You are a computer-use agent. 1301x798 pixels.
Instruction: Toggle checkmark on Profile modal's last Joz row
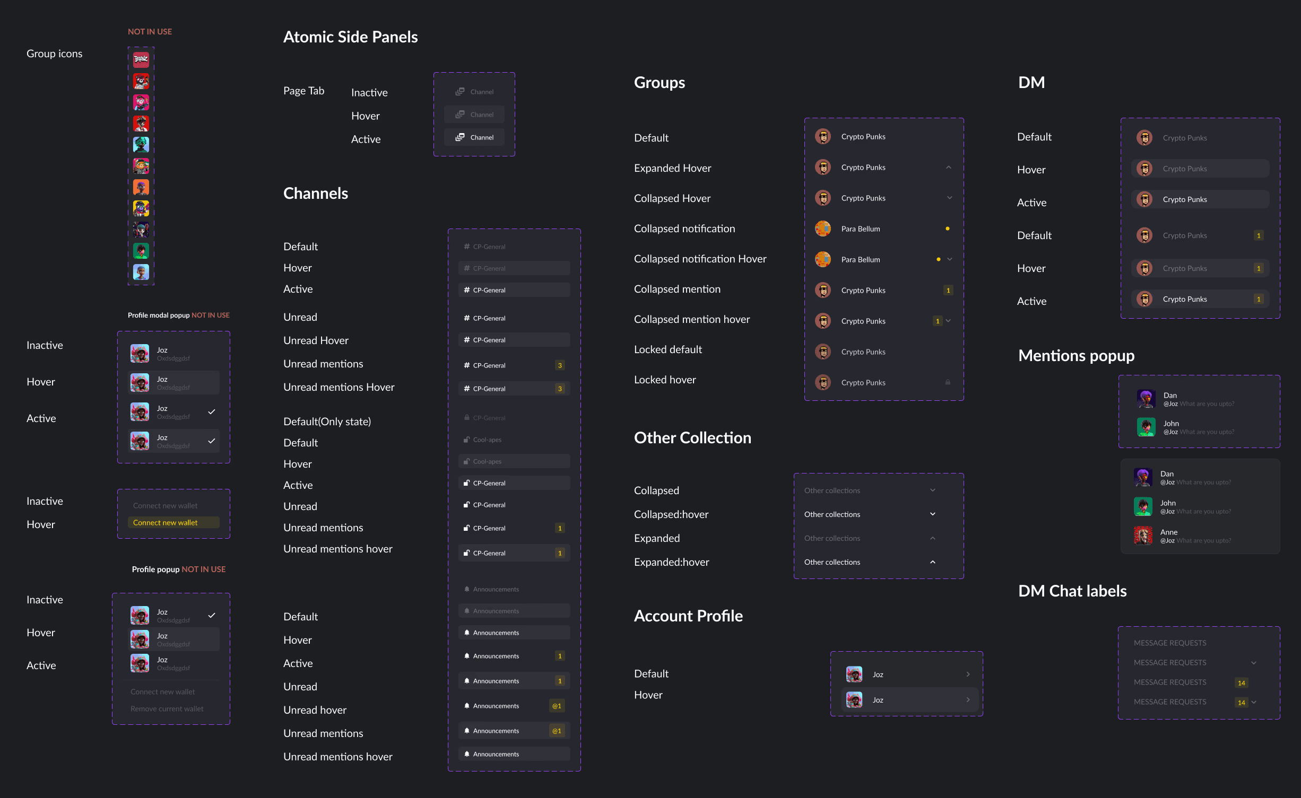click(212, 441)
